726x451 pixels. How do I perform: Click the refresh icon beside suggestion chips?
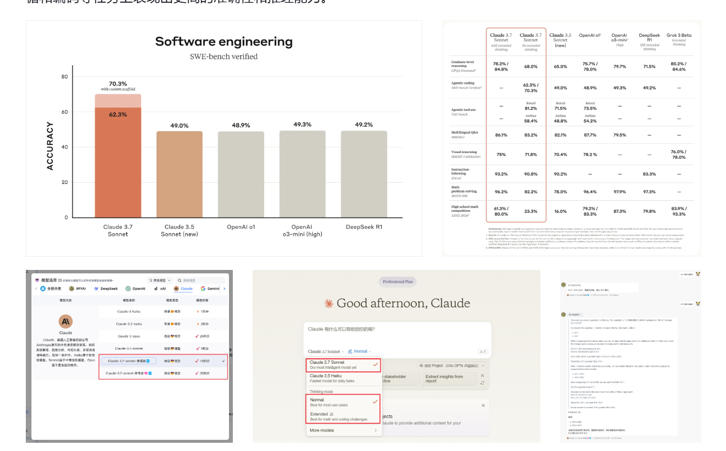482,383
